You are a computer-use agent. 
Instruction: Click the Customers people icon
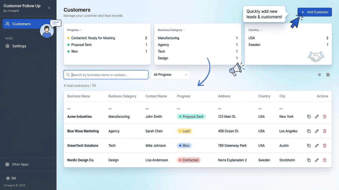tap(7, 24)
